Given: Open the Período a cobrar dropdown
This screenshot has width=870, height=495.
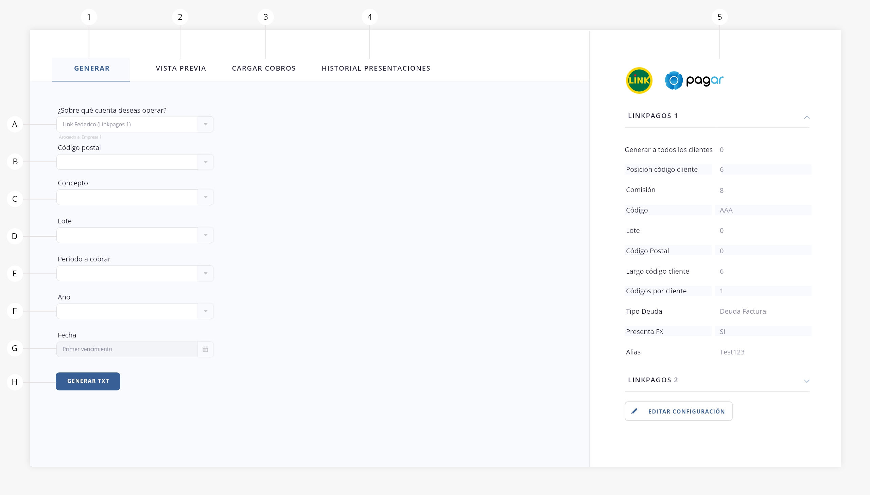Looking at the screenshot, I should click(x=205, y=273).
